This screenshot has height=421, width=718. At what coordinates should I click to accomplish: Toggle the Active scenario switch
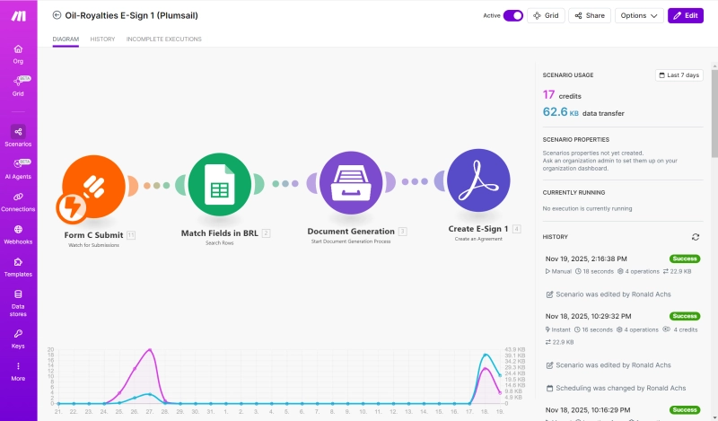[512, 15]
